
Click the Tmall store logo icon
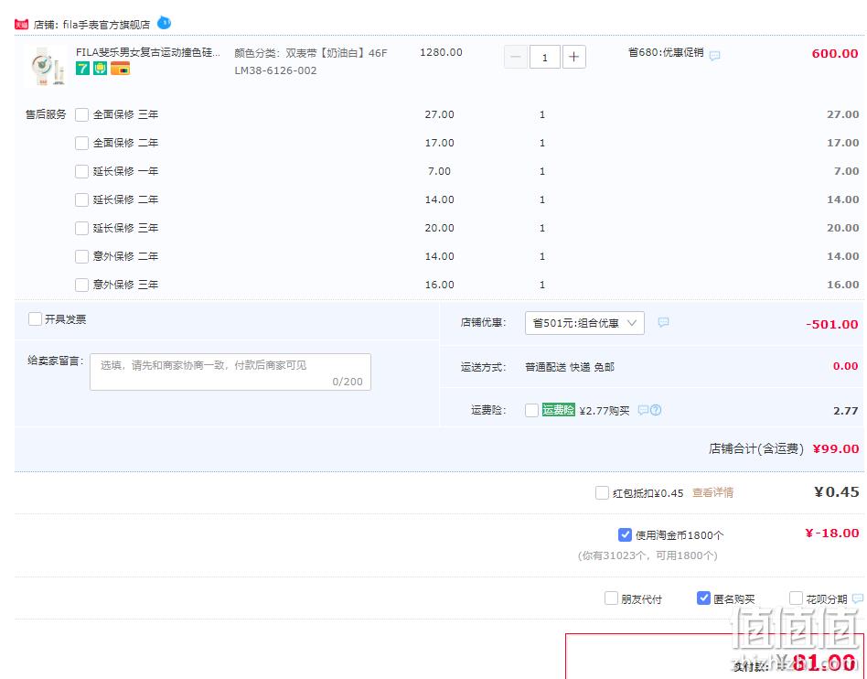21,25
